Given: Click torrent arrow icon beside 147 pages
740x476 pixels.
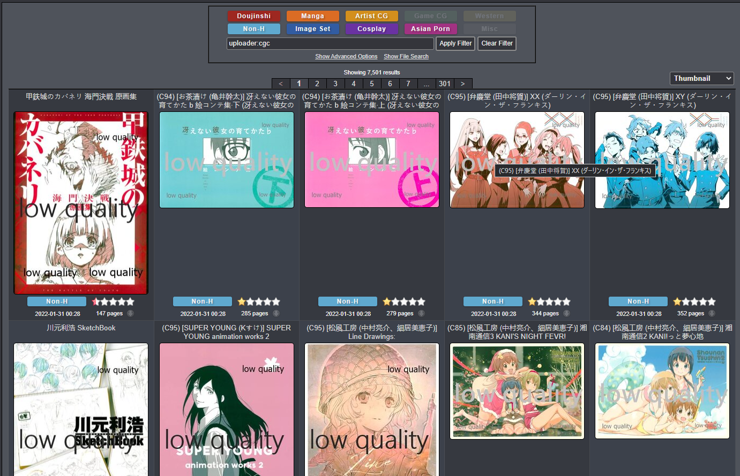Looking at the screenshot, I should (x=130, y=313).
